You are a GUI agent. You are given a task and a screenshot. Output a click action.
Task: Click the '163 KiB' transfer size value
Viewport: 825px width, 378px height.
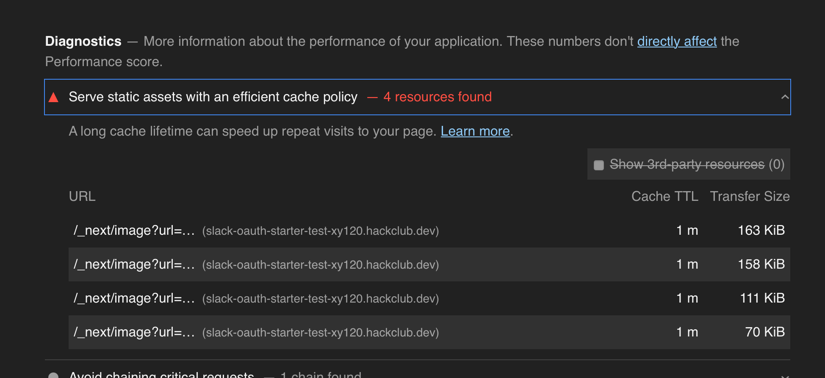pyautogui.click(x=761, y=230)
